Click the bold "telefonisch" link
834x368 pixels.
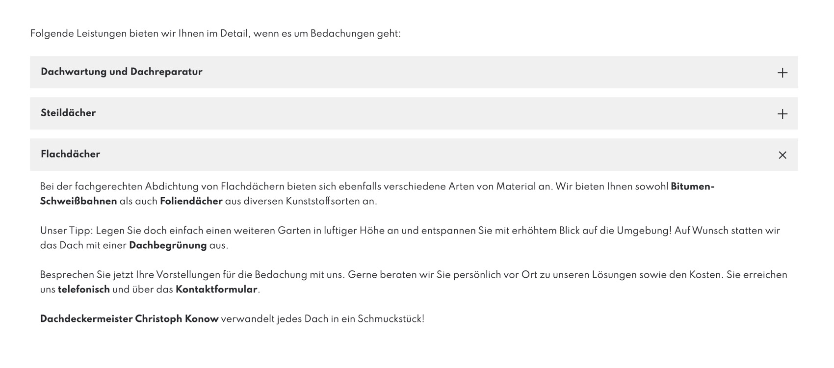(84, 289)
